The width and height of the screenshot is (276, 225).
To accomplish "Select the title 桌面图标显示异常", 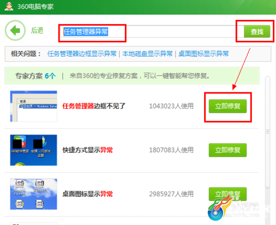I will click(88, 194).
